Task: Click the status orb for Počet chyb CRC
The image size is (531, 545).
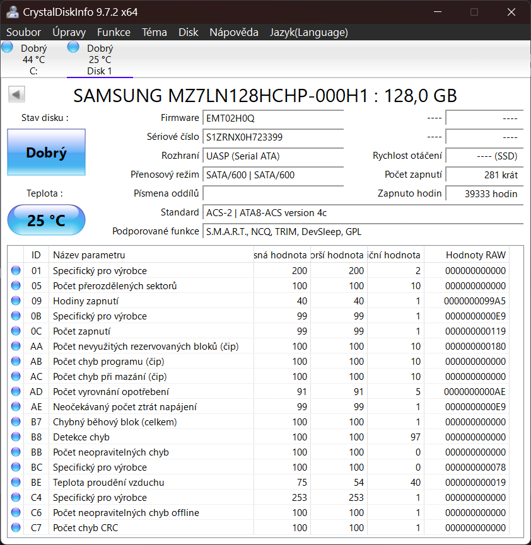Action: click(16, 528)
